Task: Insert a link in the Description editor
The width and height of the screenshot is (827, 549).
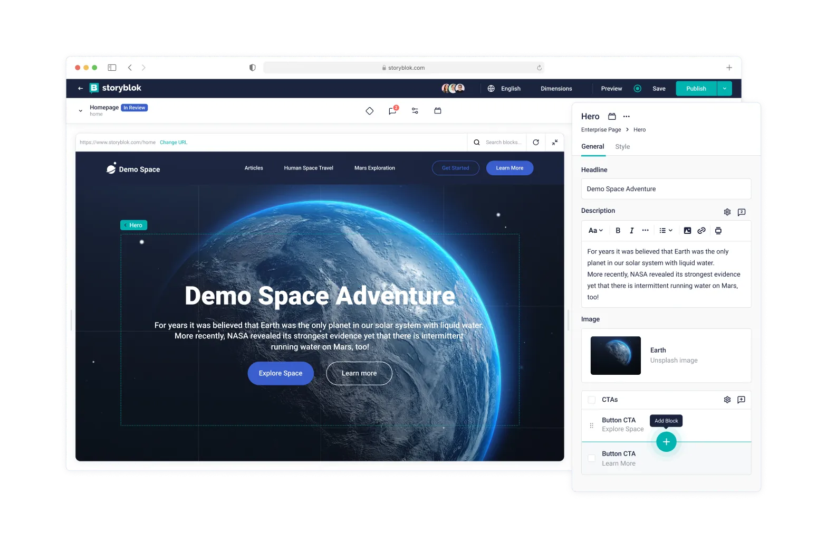Action: point(701,231)
